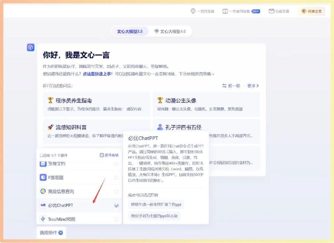This screenshot has width=334, height=243.
Task: Switch to the 文心大模型4.0 tab
Action: click(x=170, y=31)
